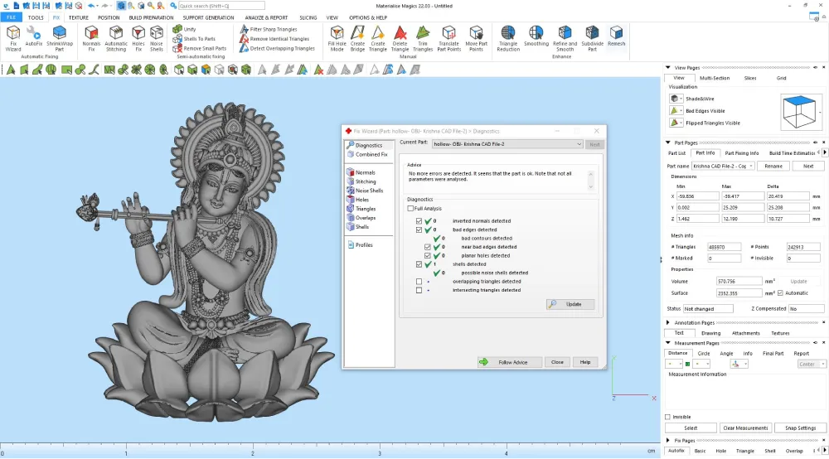Open Profiles in the Fix Wizard
This screenshot has width=829, height=459.
tap(361, 245)
